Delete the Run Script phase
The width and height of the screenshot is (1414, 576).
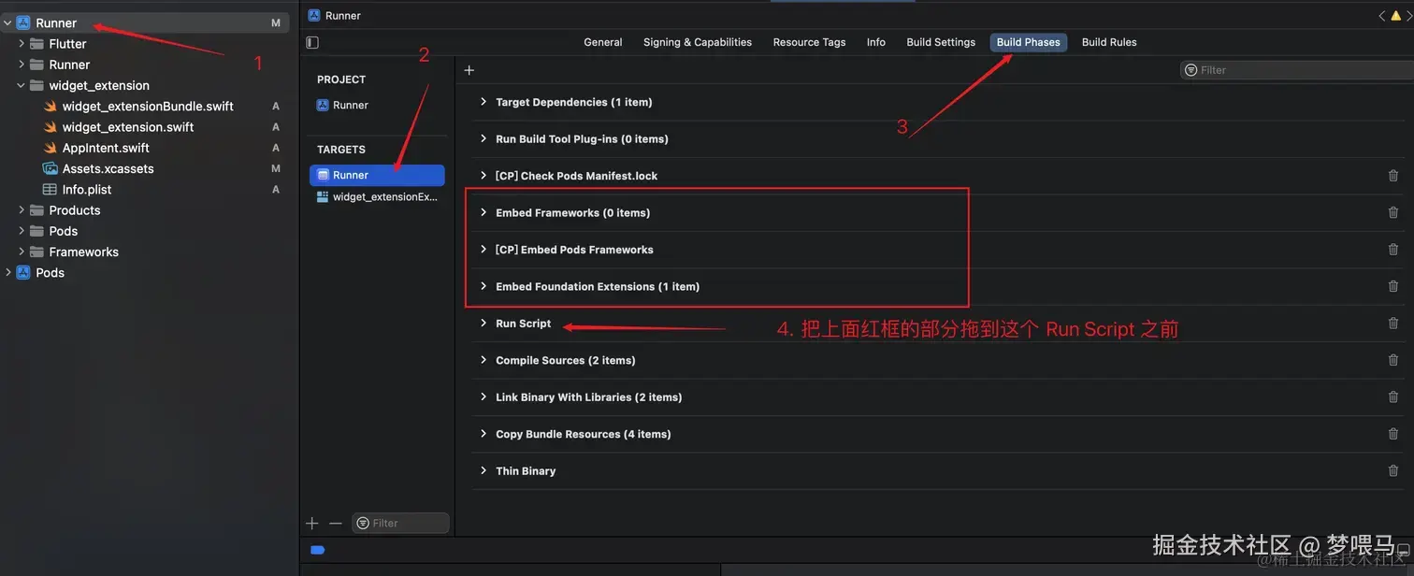[x=1393, y=324]
